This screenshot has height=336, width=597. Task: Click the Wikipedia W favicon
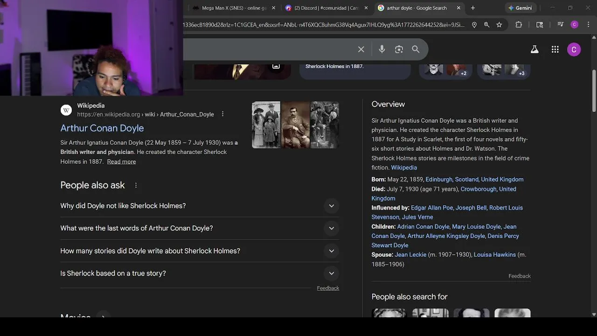pos(66,110)
